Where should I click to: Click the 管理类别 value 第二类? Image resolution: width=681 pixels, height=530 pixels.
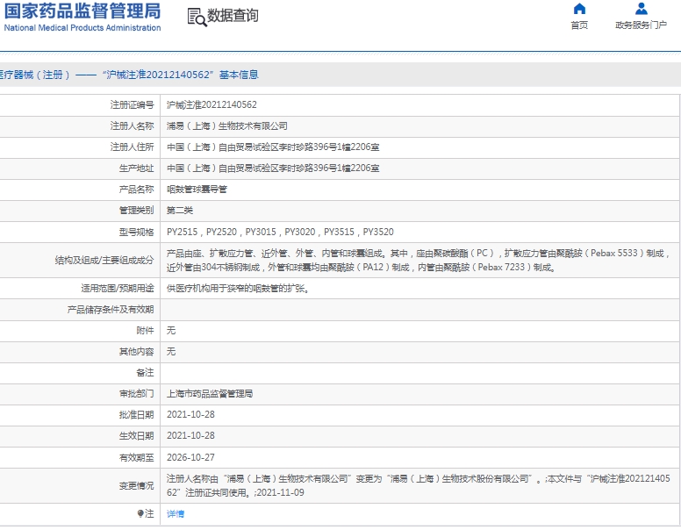click(x=180, y=211)
